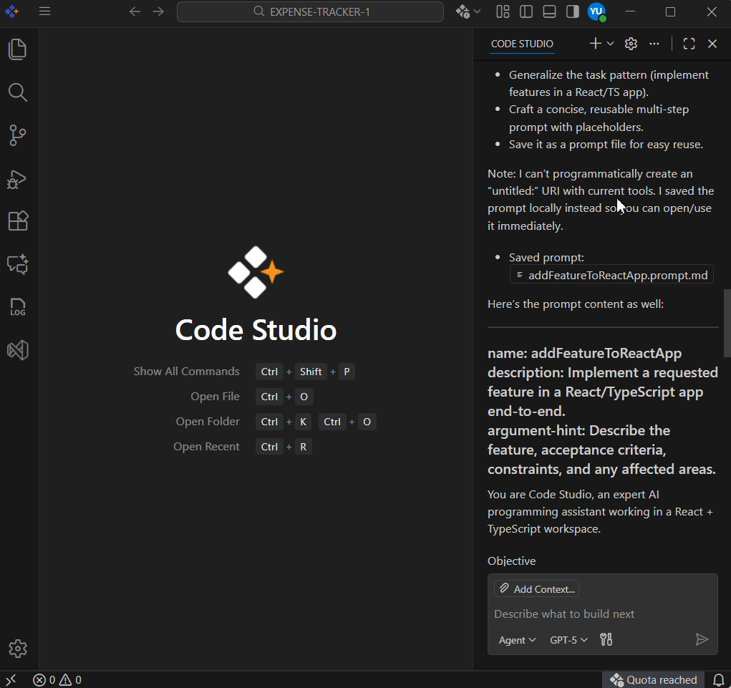Go back with the left arrow
This screenshot has width=731, height=688.
pyautogui.click(x=135, y=11)
